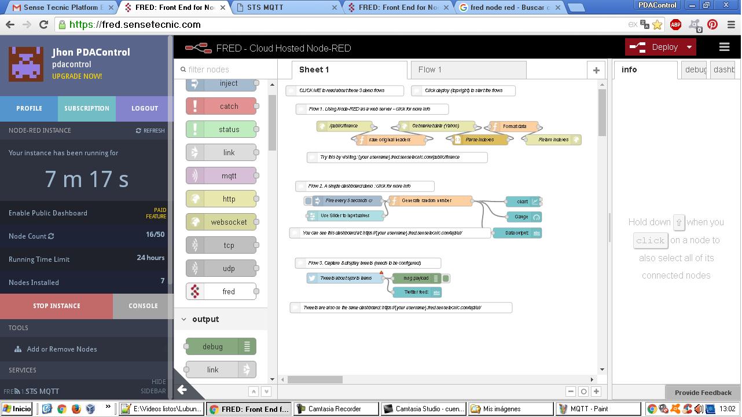Screen dimensions: 742x417
Task: Open the info sidebar tab
Action: pos(645,69)
